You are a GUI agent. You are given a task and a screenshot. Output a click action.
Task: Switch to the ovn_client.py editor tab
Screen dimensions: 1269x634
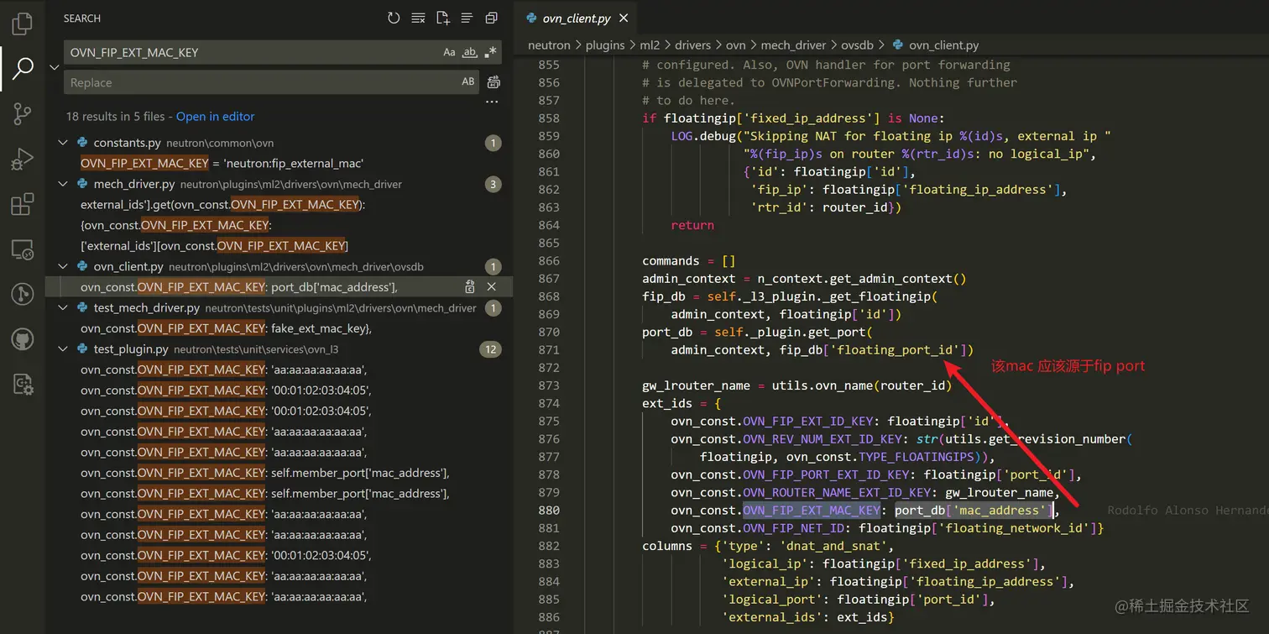click(x=575, y=18)
